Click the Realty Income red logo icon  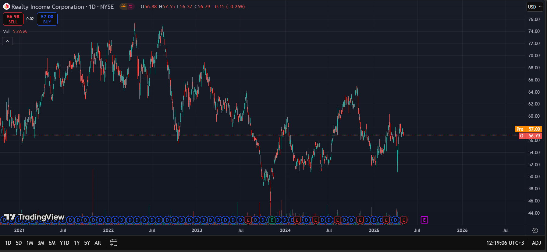pyautogui.click(x=6, y=6)
